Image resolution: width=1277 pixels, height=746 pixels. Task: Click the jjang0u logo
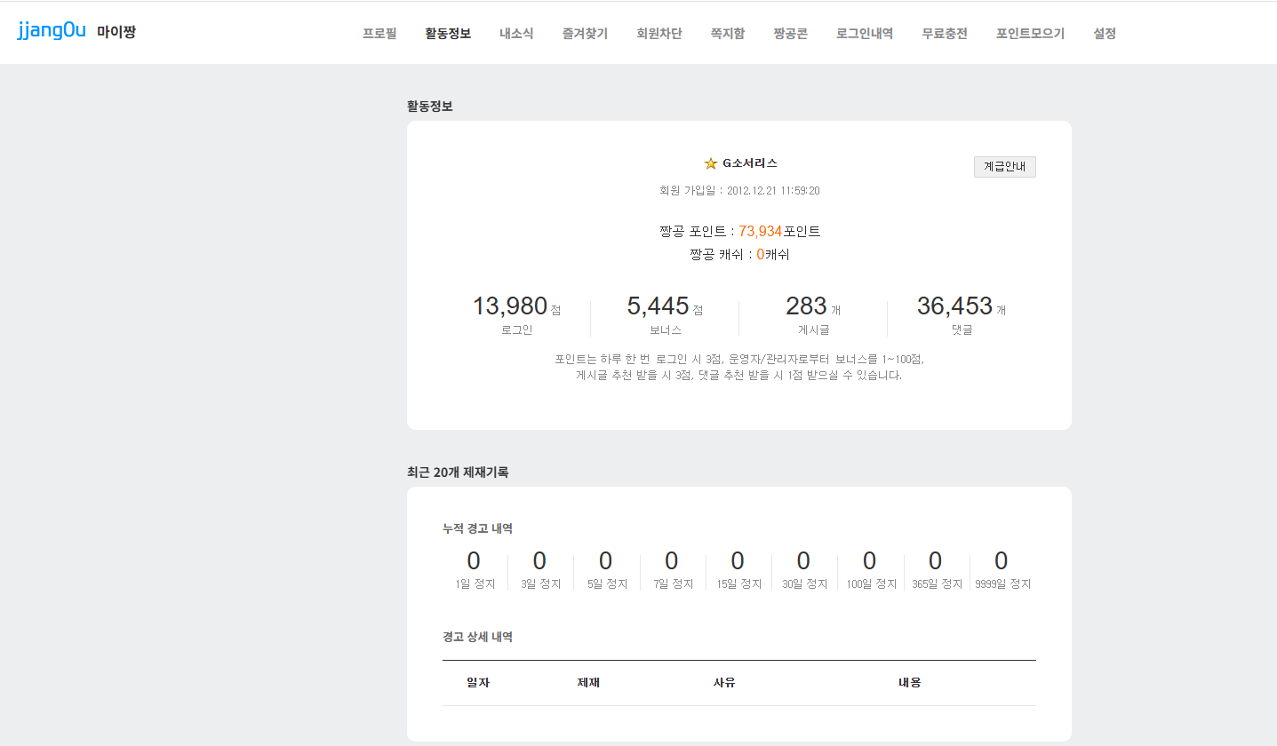click(52, 31)
